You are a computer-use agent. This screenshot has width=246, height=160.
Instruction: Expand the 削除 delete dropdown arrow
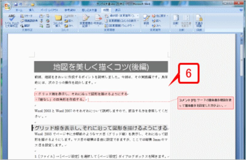tap(75, 16)
